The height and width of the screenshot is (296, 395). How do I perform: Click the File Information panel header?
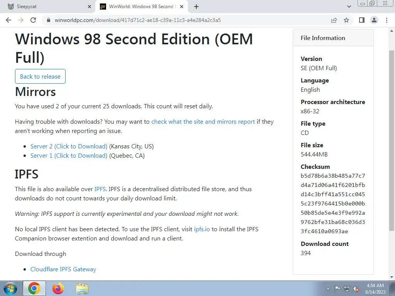click(333, 38)
